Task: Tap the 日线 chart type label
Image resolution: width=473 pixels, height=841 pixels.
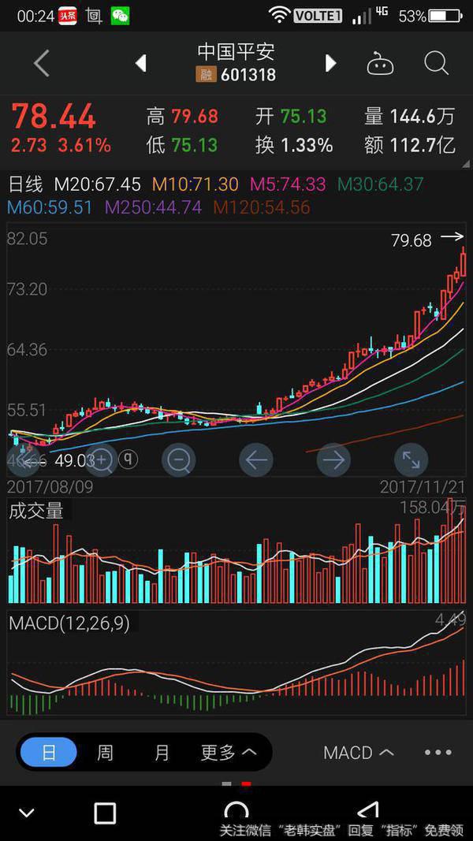Action: [x=25, y=184]
